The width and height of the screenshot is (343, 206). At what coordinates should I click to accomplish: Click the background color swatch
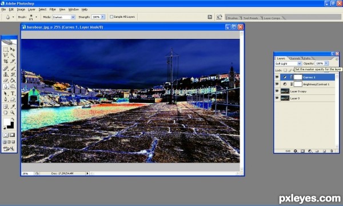coord(11,126)
